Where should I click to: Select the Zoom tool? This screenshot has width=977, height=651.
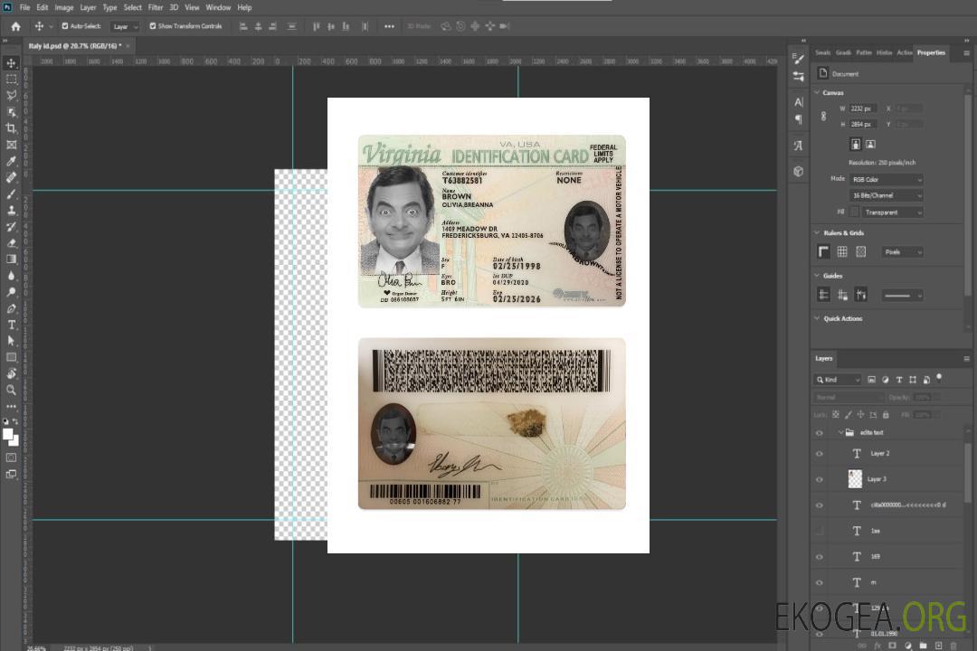[x=12, y=390]
